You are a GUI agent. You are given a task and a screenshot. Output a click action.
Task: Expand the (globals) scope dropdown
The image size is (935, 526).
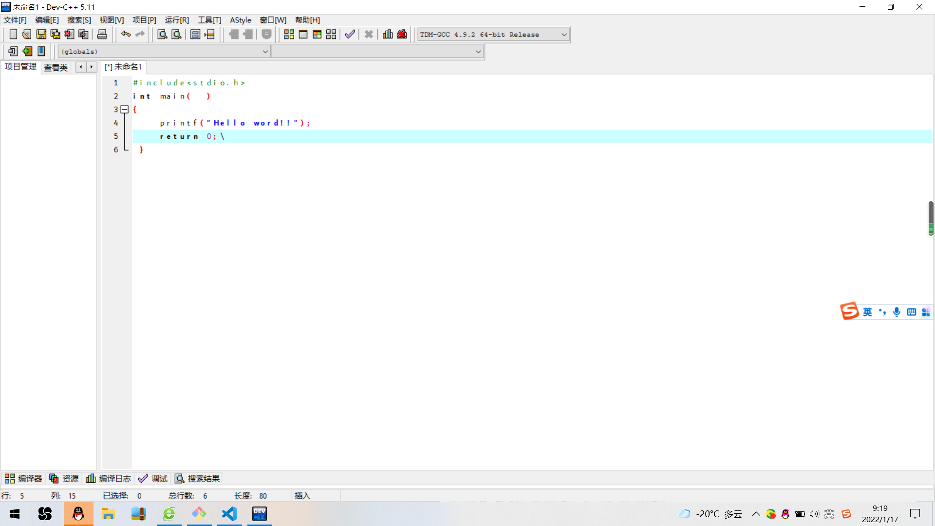click(x=265, y=52)
